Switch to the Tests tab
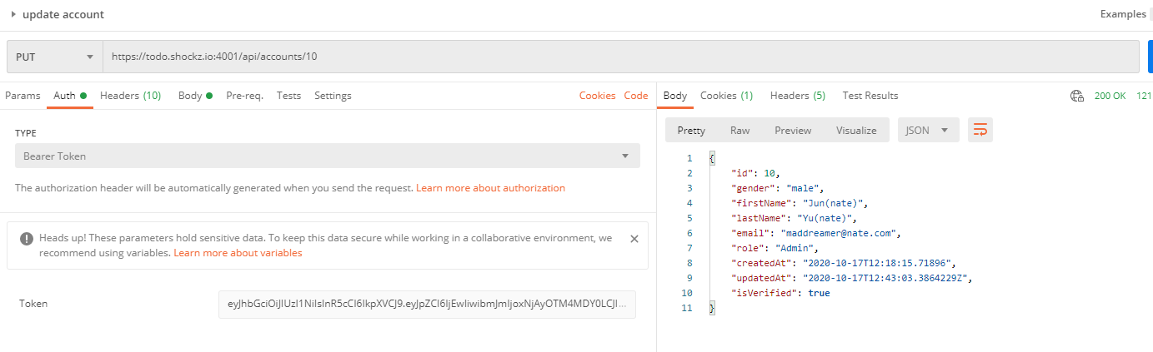The image size is (1153, 352). [288, 96]
